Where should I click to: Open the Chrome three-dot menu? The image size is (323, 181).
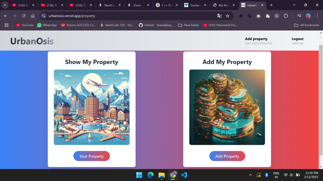coord(317,16)
